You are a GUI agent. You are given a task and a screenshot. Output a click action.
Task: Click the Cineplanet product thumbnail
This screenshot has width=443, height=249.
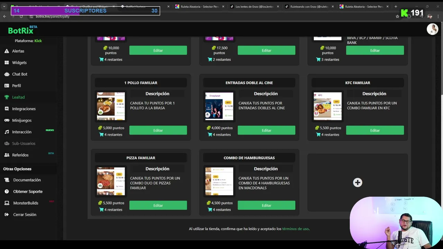pyautogui.click(x=219, y=106)
